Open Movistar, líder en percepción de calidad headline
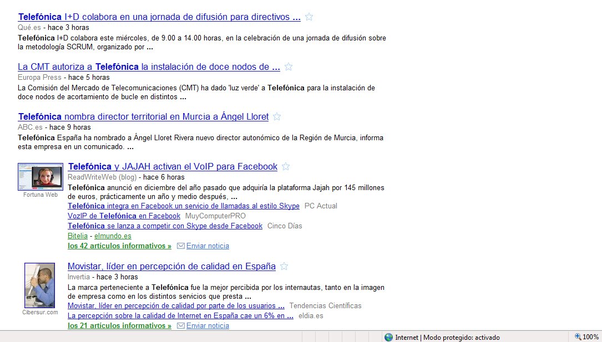The width and height of the screenshot is (602, 342). tap(171, 266)
